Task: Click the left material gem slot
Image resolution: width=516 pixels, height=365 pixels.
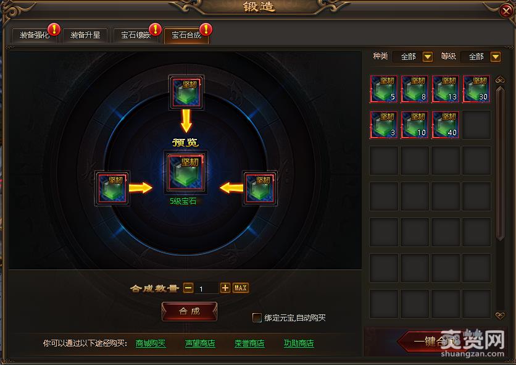Action: [112, 188]
